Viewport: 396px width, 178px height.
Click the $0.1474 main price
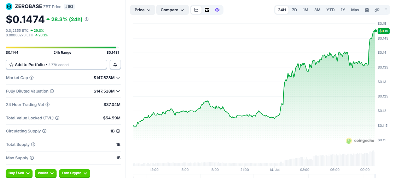pyautogui.click(x=25, y=19)
